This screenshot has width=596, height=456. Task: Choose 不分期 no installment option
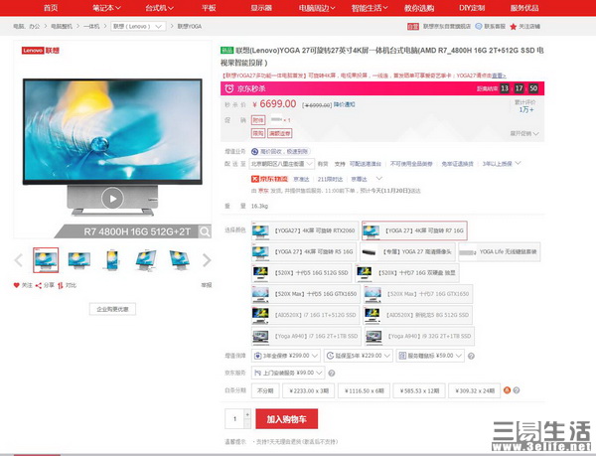pos(265,390)
